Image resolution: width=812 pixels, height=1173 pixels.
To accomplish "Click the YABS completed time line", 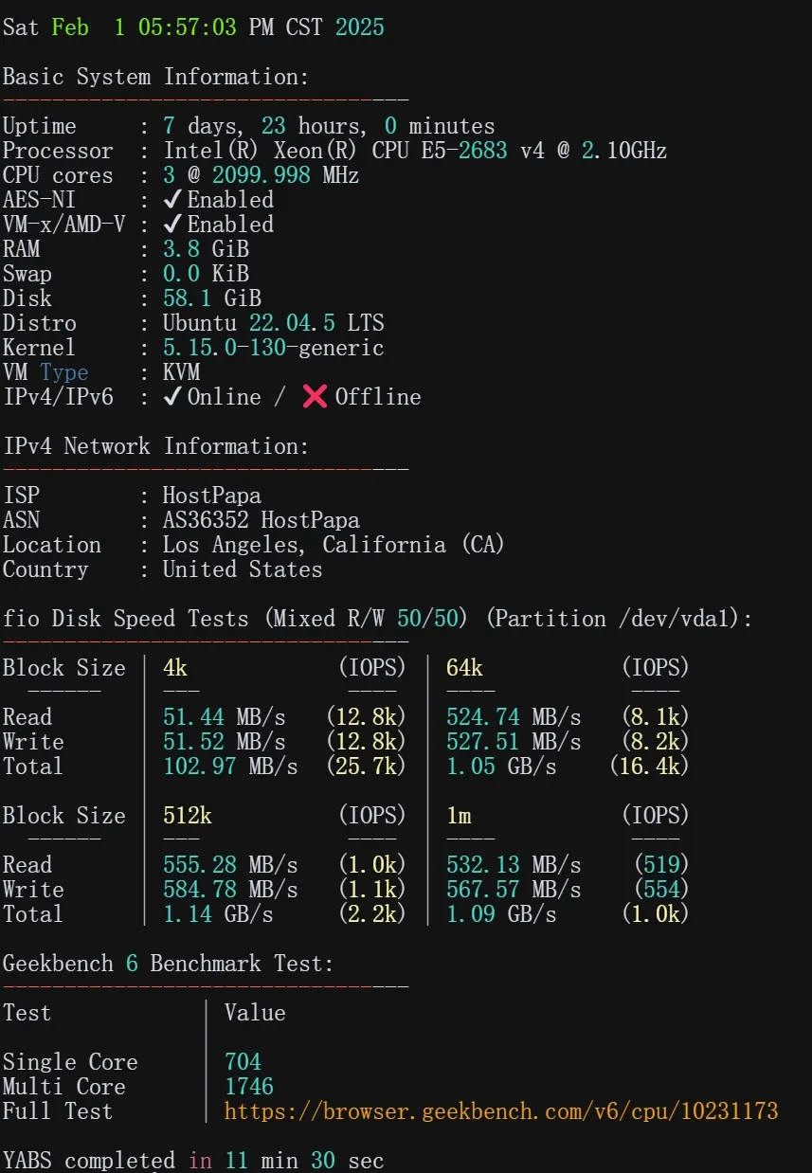I will pyautogui.click(x=193, y=1161).
